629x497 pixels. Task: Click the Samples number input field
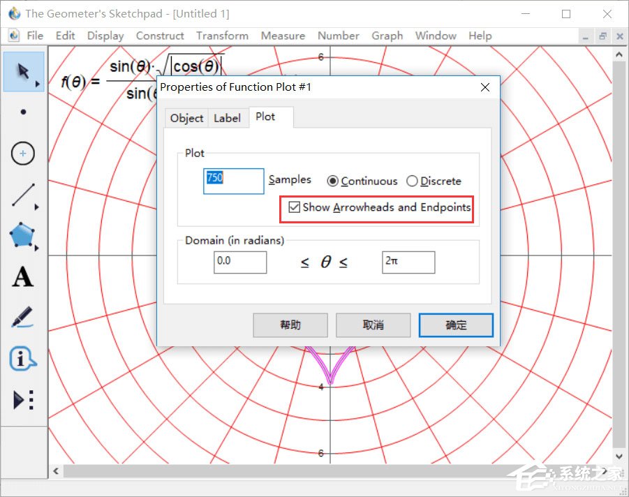234,181
